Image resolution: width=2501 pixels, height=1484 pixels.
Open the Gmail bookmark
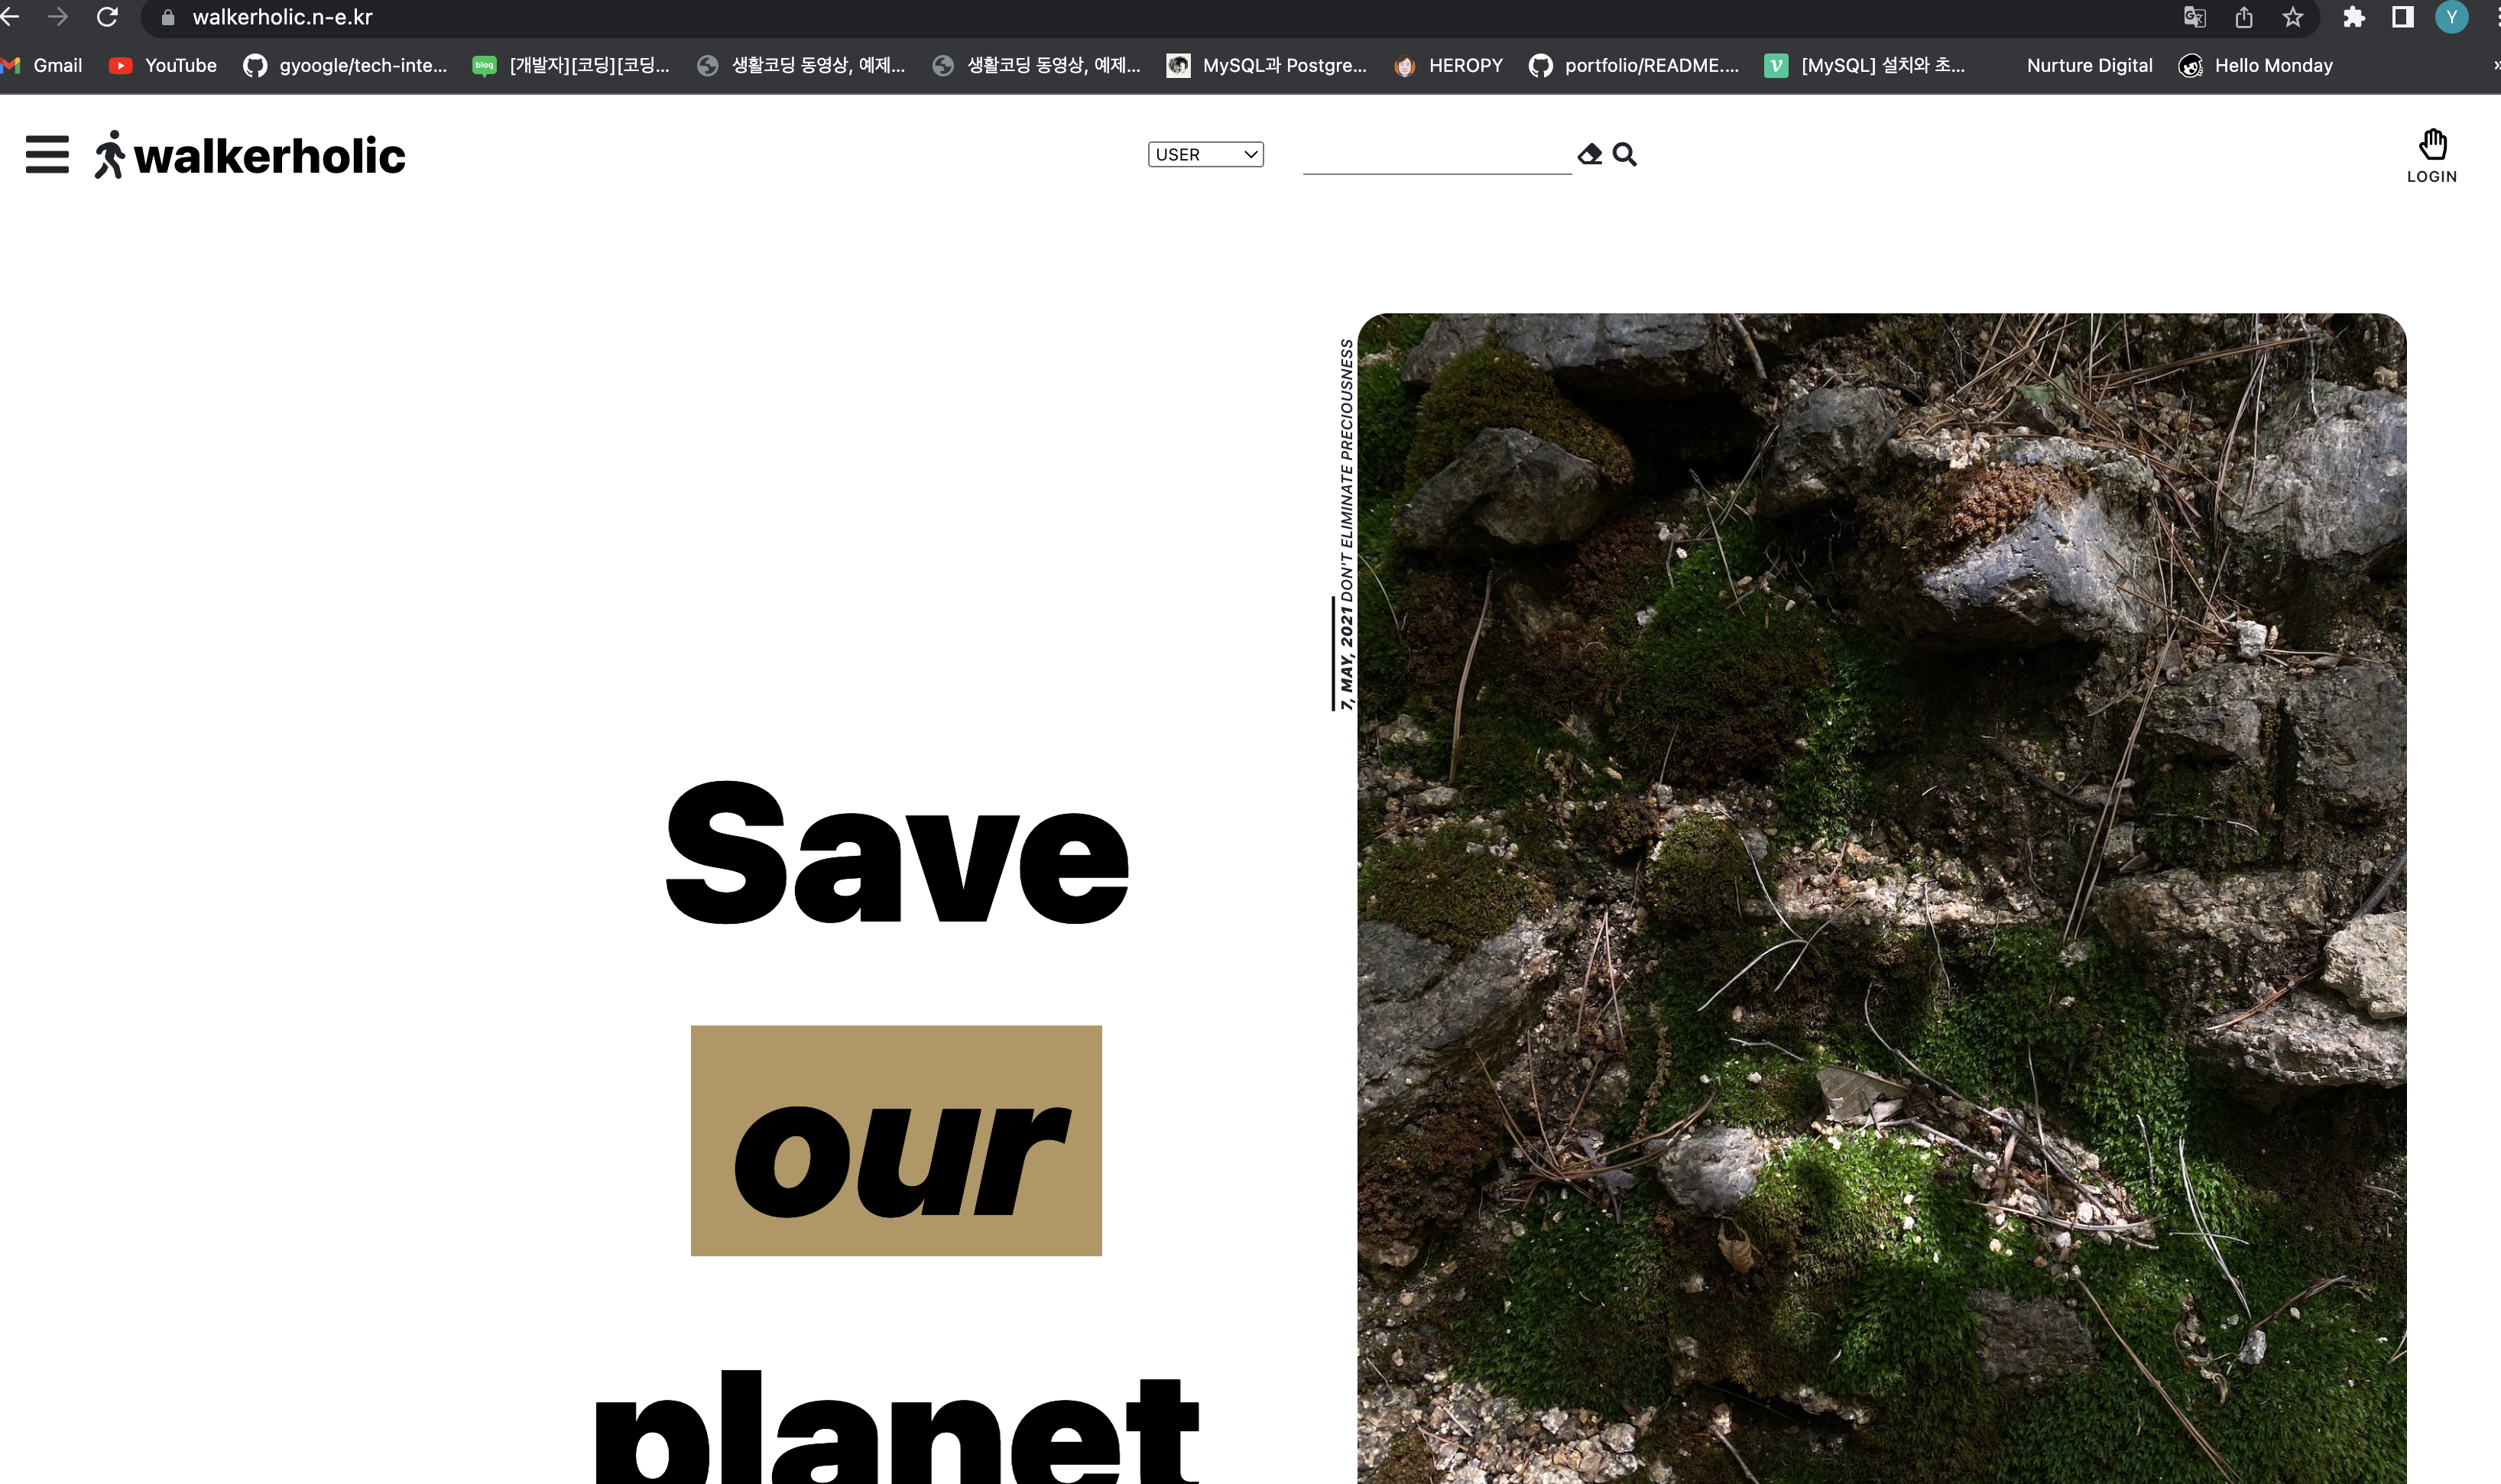tap(42, 65)
